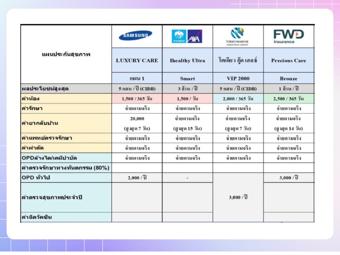
Task: Select the ค่าห้อง row label
Action: pyautogui.click(x=66, y=99)
